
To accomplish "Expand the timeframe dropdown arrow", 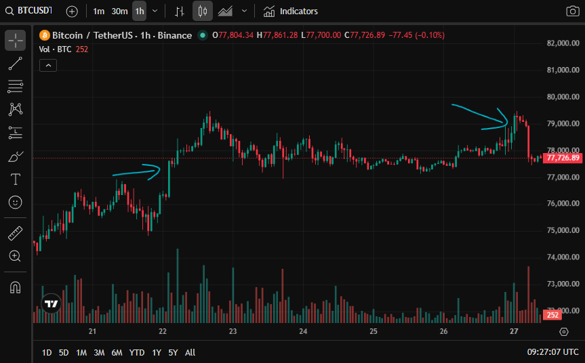I will pos(155,12).
